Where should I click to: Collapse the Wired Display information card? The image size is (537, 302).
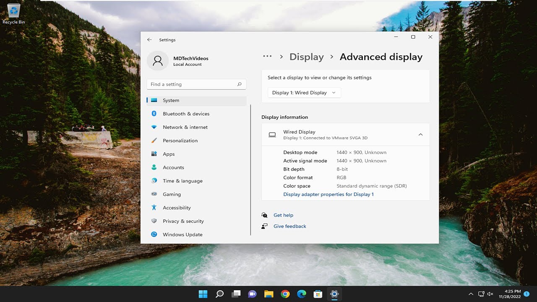coord(420,135)
